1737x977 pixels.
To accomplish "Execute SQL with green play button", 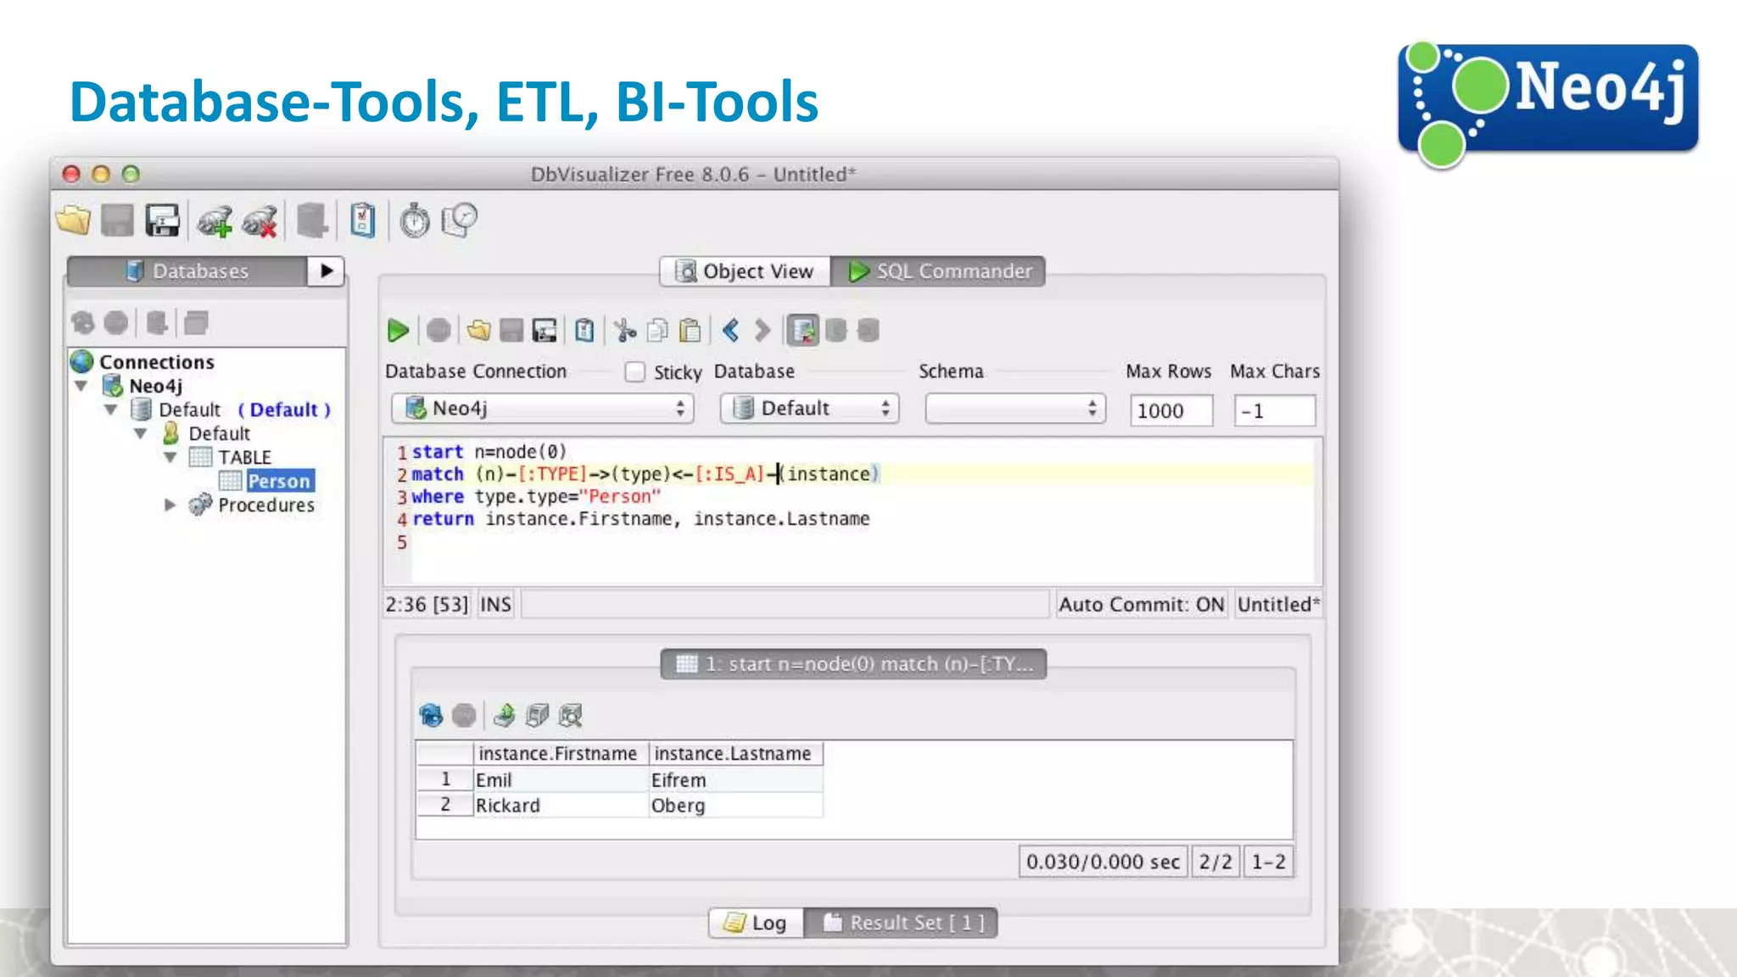I will 398,330.
